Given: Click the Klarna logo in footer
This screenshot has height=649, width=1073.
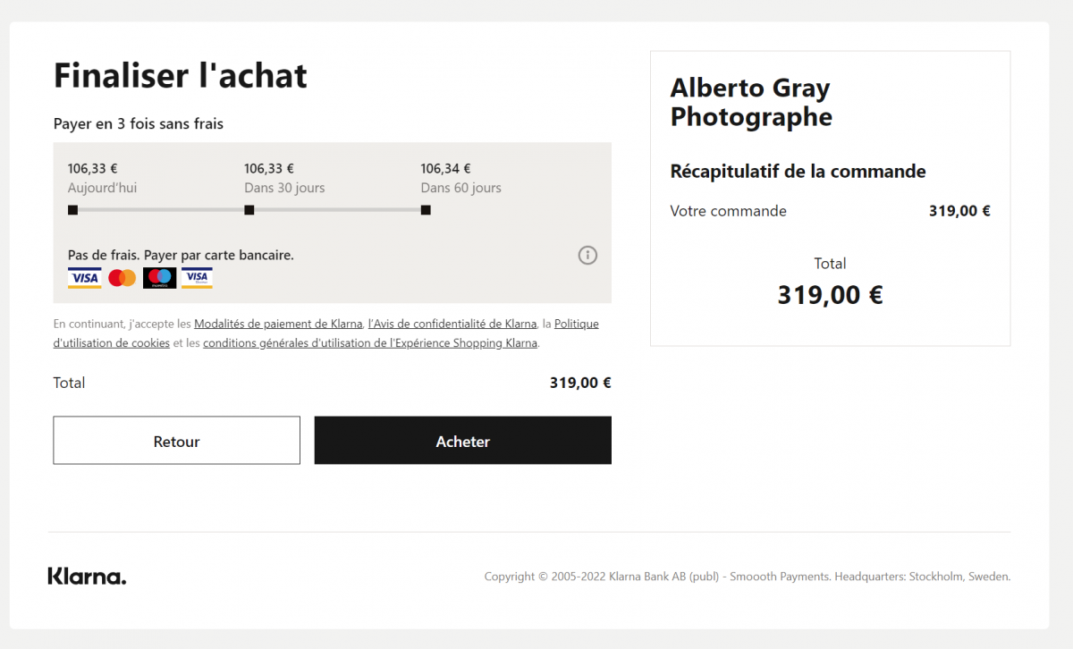Looking at the screenshot, I should 87,576.
